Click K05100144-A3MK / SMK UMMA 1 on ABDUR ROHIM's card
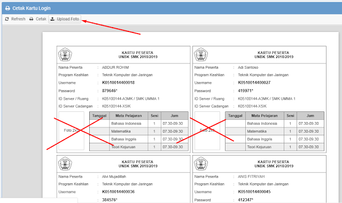Screen dimensions: 342x203 [130, 99]
